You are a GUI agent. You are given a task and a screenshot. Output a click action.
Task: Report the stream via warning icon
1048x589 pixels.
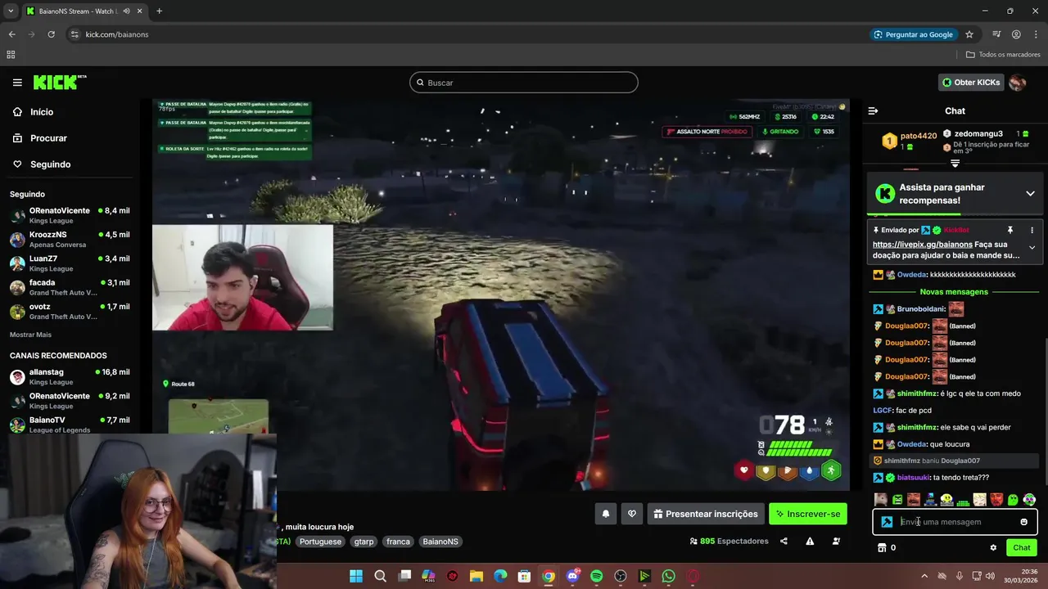810,542
